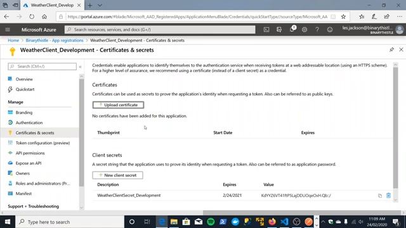Open Task View on the taskbar
Screen dimensions: 406x228
pos(147,222)
